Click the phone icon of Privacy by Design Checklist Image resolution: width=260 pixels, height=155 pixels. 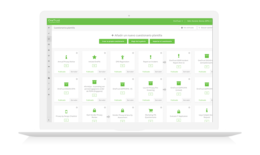click(66, 112)
